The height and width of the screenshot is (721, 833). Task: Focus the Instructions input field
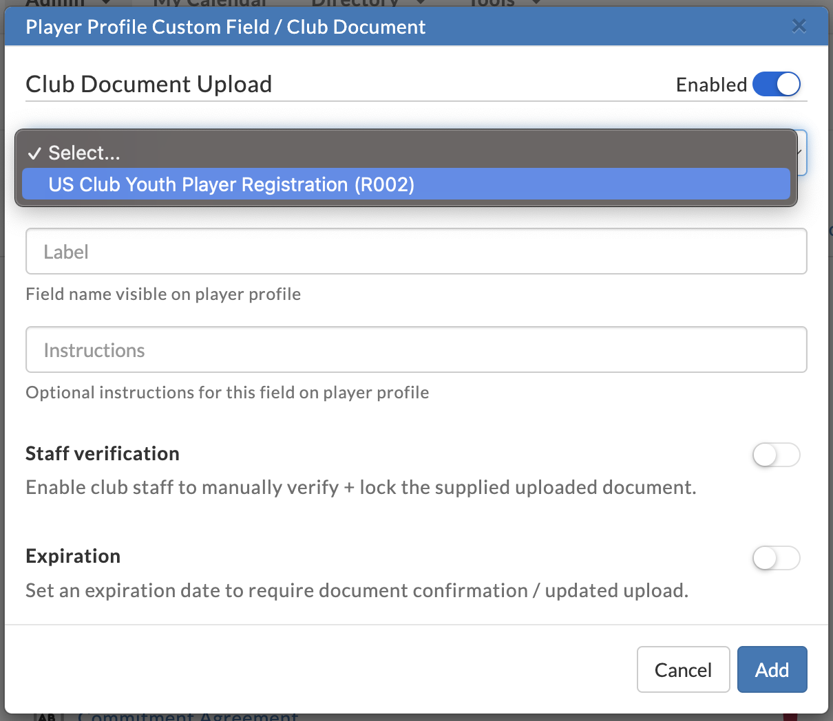click(x=416, y=349)
